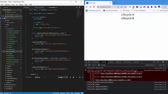The image size is (168, 94).
Task: Open the static/js/bundle.js stack link
Action: (x=113, y=80)
